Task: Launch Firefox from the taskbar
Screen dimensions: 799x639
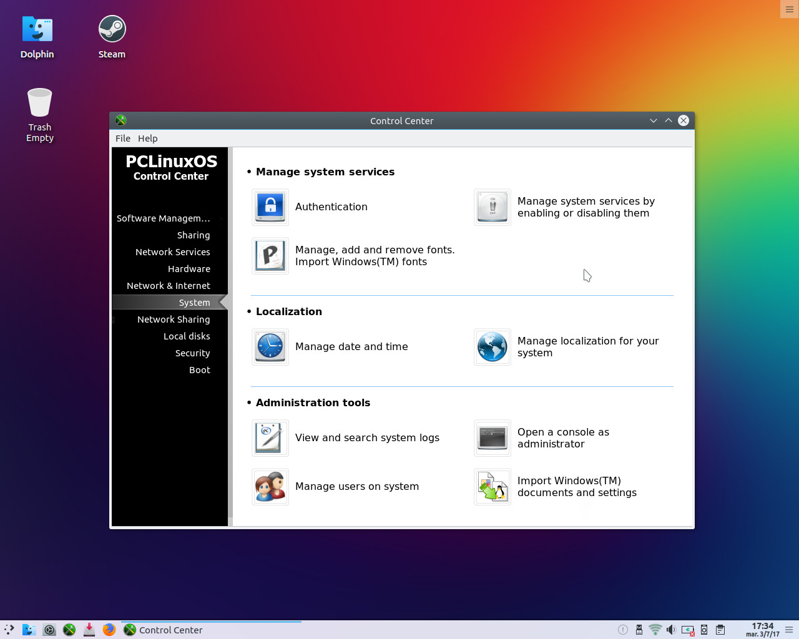Action: (109, 630)
